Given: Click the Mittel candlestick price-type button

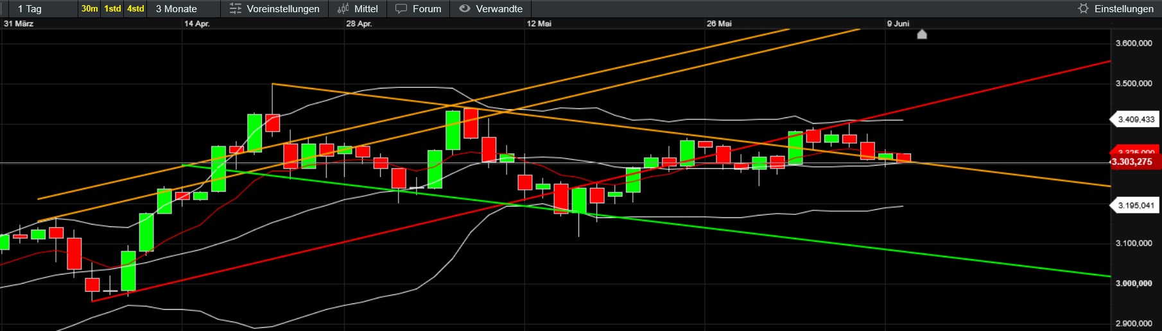Looking at the screenshot, I should (x=358, y=9).
